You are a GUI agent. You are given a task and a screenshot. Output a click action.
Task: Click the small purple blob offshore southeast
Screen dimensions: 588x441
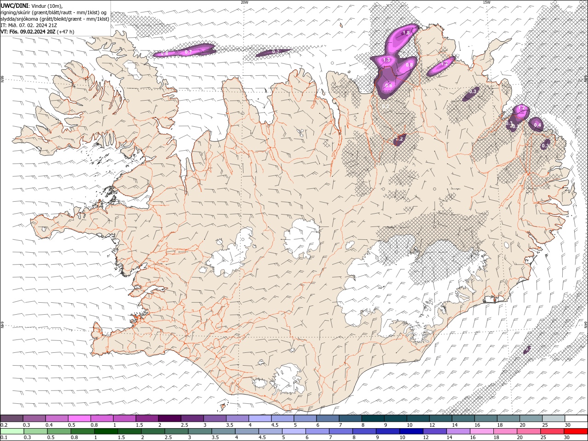527,350
